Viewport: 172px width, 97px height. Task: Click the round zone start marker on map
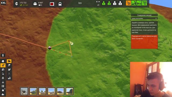[x=49, y=48]
